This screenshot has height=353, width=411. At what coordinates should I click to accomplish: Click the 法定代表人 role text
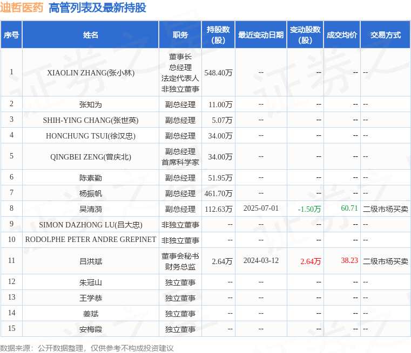pyautogui.click(x=180, y=78)
